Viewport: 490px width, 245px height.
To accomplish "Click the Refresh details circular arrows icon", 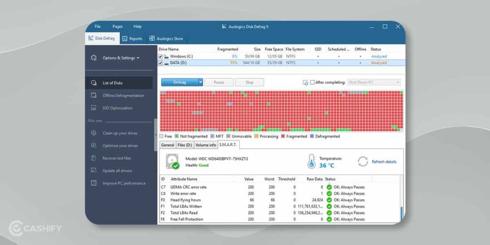I will tap(363, 162).
